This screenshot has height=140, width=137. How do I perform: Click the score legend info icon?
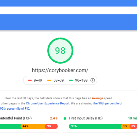tap(93, 80)
